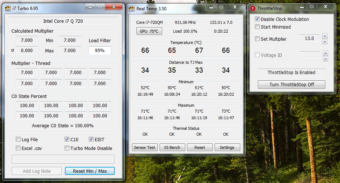Click the Load 100.0% reading
The image size is (340, 183).
pos(185,31)
